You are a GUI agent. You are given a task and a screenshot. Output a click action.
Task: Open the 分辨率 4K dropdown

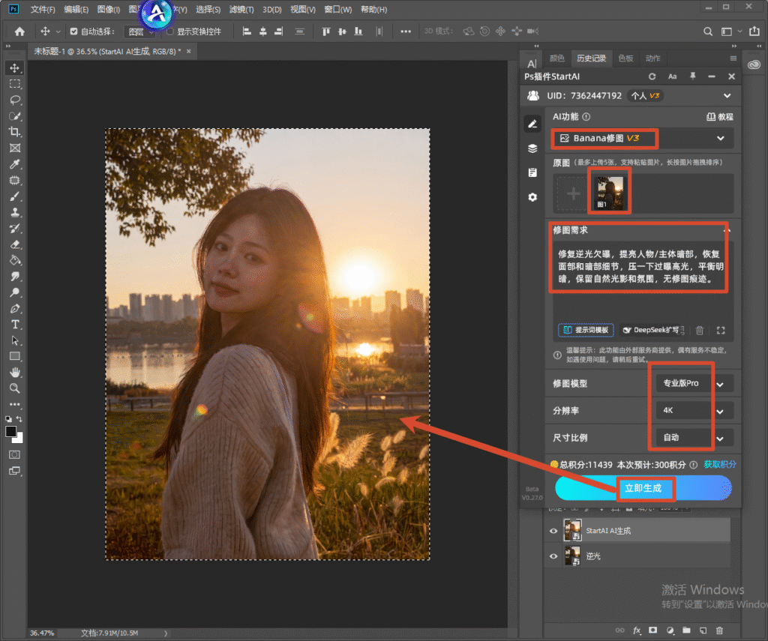(x=694, y=411)
